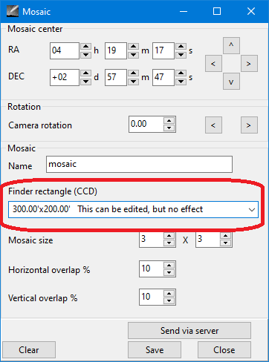Decrease horizontal overlap percentage
The width and height of the screenshot is (269, 362).
point(169,272)
